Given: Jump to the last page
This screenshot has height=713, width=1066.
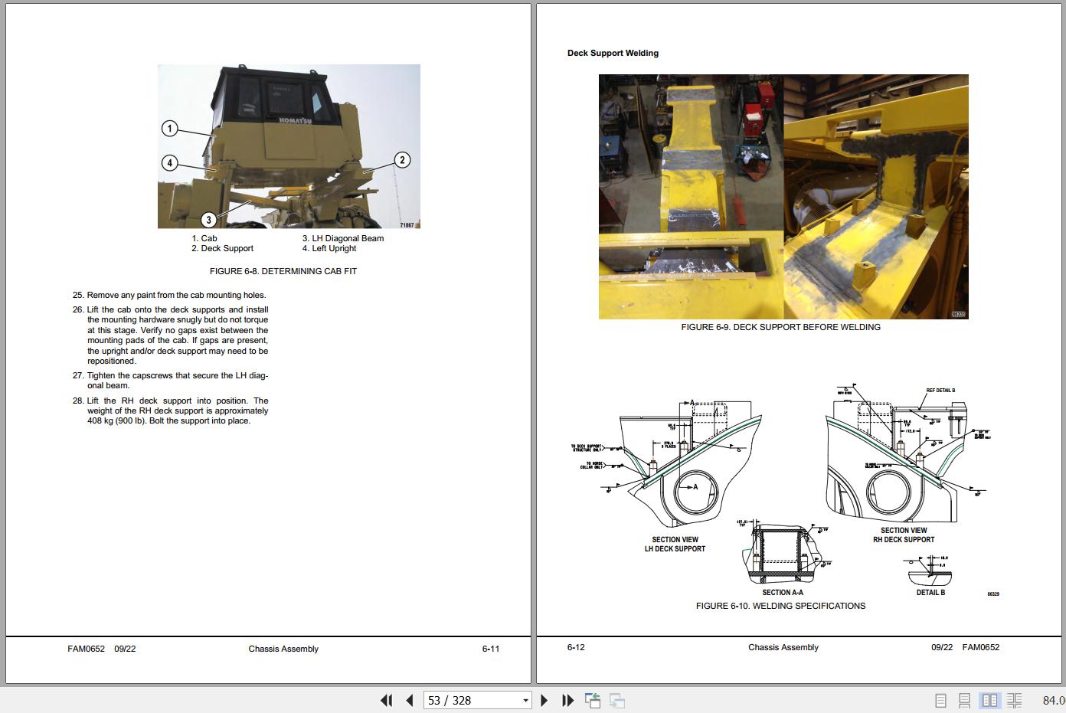Looking at the screenshot, I should pos(567,700).
